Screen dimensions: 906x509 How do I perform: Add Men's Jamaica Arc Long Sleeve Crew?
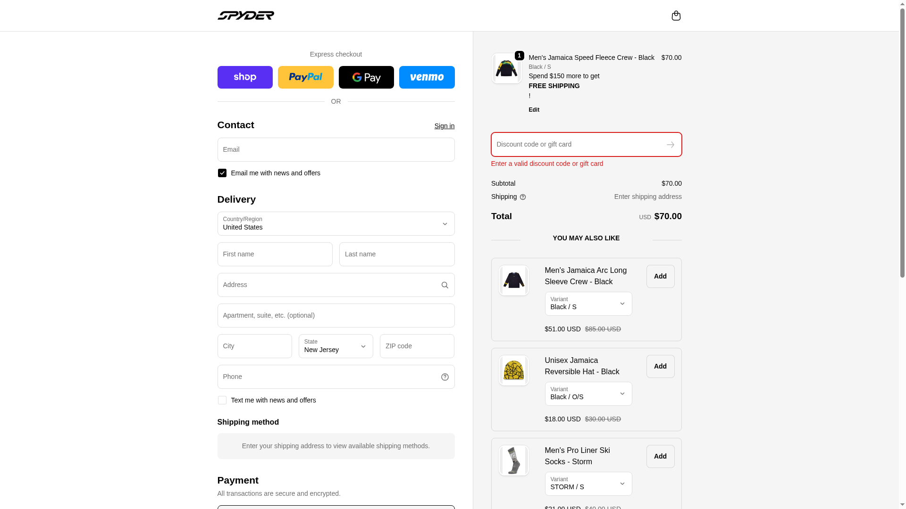660,276
